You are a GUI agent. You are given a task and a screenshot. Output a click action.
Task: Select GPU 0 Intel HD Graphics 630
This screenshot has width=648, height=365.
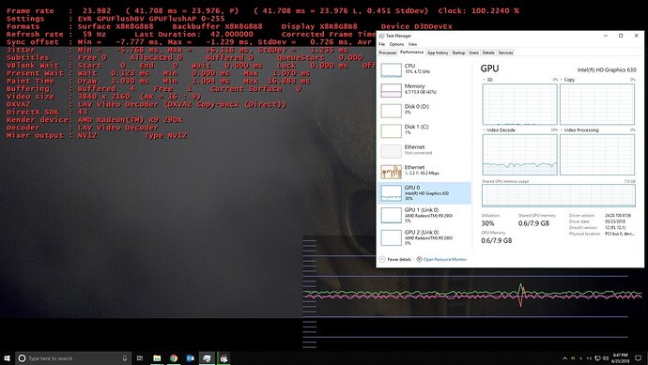point(424,193)
